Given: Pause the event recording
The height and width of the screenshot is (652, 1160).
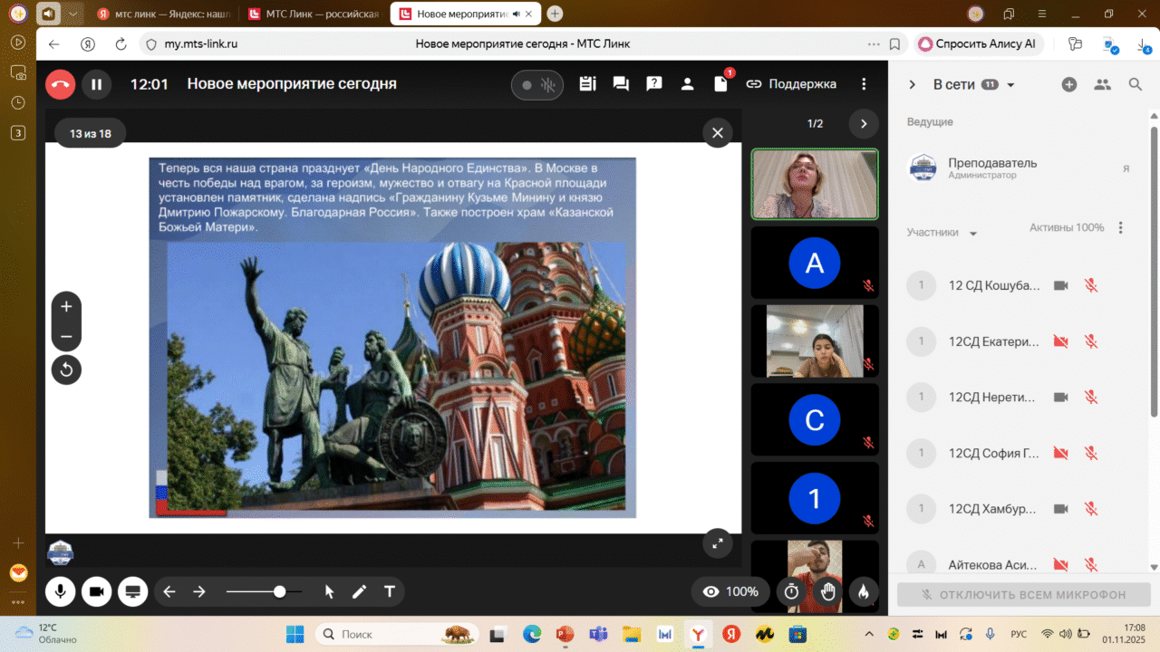Looking at the screenshot, I should click(96, 84).
